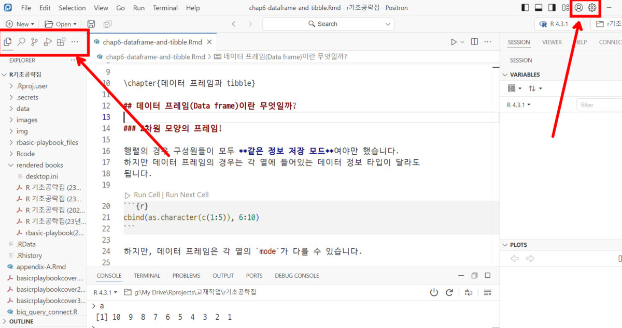Click the Variables filter input field
This screenshot has width=622, height=328.
(600, 105)
